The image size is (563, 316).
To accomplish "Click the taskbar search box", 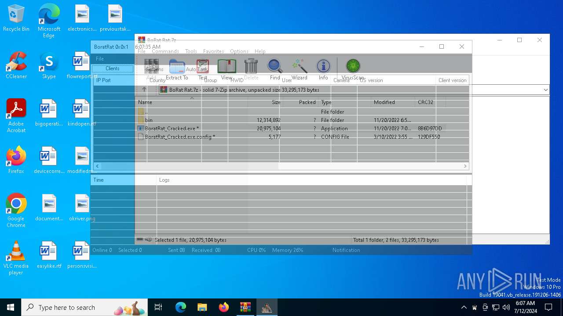I will click(x=85, y=307).
